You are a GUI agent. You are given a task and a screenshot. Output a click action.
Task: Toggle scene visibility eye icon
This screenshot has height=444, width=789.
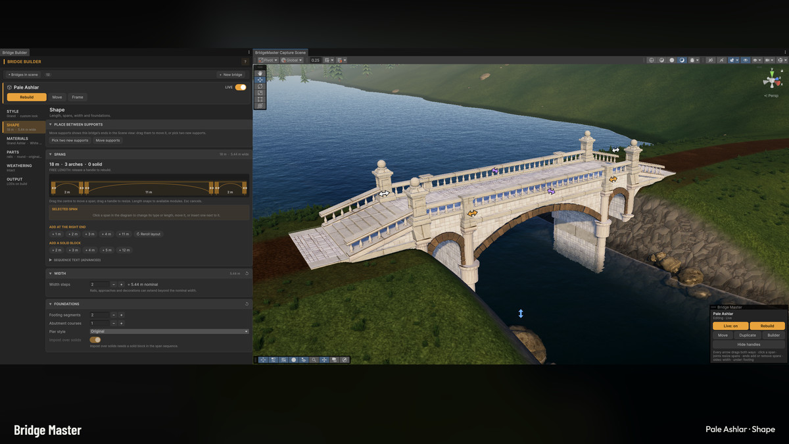tap(746, 60)
